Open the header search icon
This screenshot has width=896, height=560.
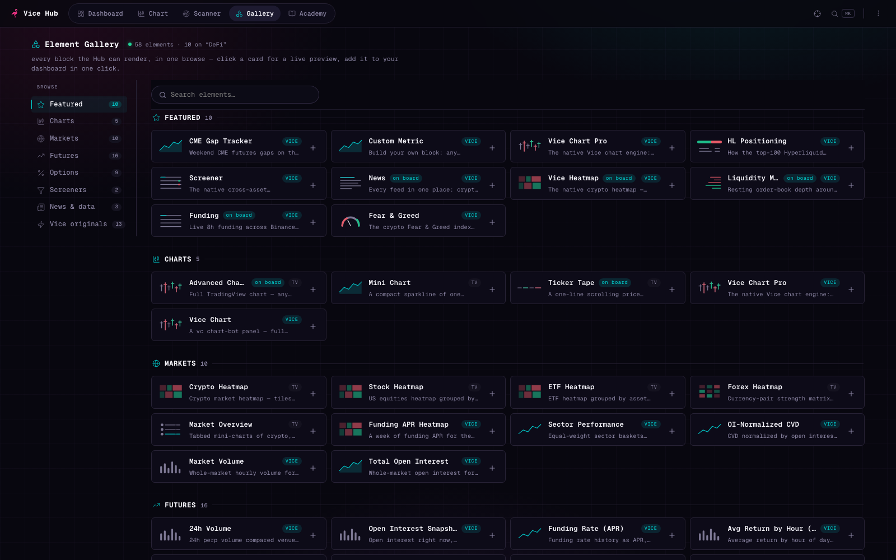pyautogui.click(x=834, y=13)
